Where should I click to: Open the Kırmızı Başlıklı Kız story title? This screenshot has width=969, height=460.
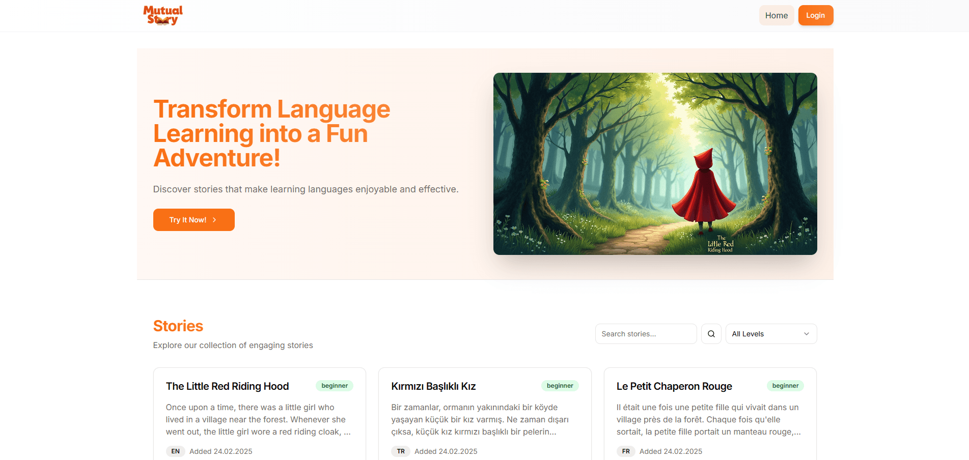tap(433, 386)
